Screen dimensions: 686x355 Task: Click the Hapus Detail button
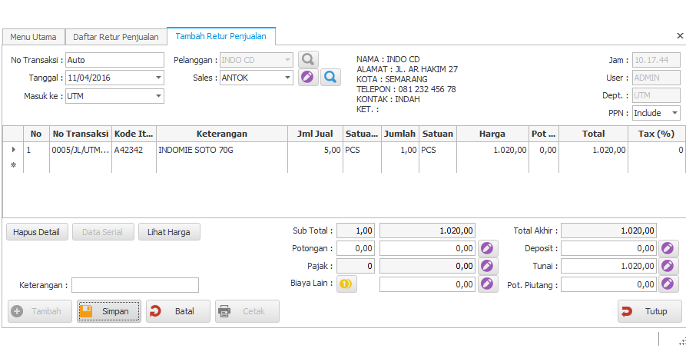[38, 232]
